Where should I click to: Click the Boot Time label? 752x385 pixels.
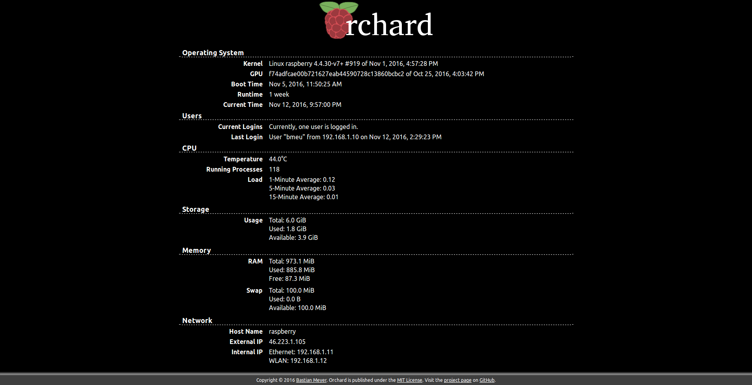[247, 84]
